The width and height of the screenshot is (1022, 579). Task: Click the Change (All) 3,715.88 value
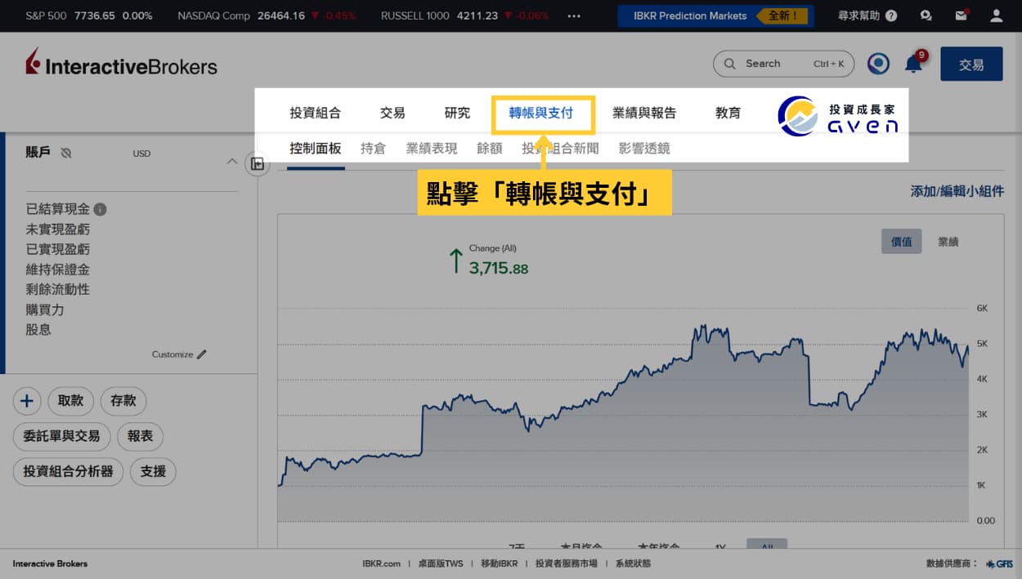(x=499, y=268)
